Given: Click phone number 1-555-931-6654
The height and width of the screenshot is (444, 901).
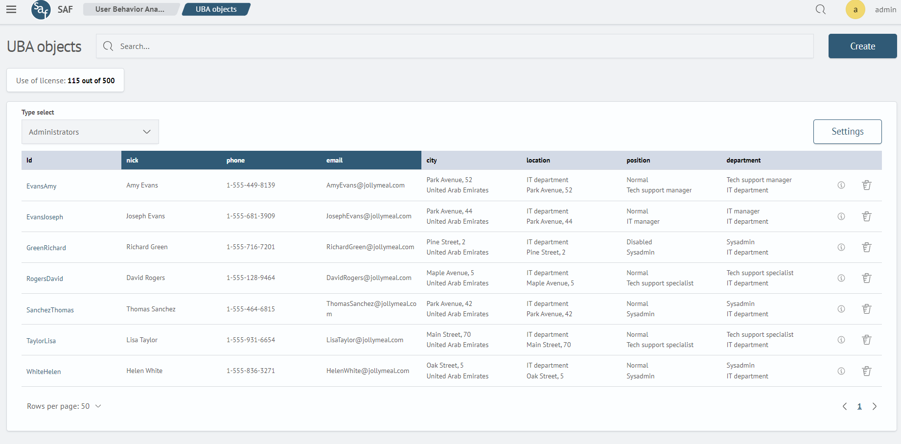Looking at the screenshot, I should tap(251, 340).
